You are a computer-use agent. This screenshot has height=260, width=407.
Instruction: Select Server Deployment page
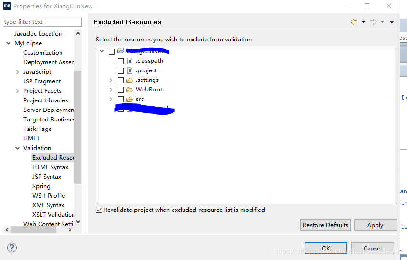tap(49, 110)
